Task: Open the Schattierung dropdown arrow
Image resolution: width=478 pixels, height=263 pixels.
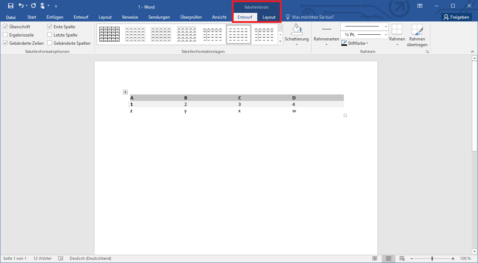Action: (x=297, y=45)
